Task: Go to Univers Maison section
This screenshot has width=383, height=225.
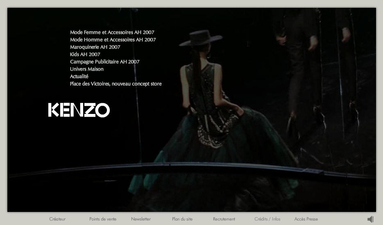Action: point(87,69)
